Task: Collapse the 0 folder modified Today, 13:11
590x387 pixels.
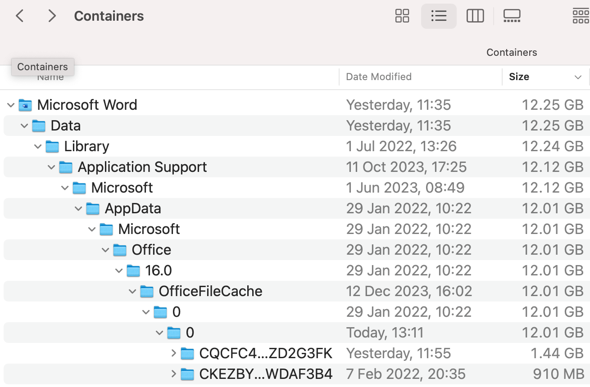Action: (x=159, y=333)
